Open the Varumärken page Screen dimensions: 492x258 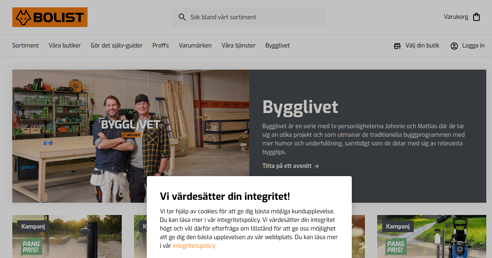pyautogui.click(x=195, y=45)
